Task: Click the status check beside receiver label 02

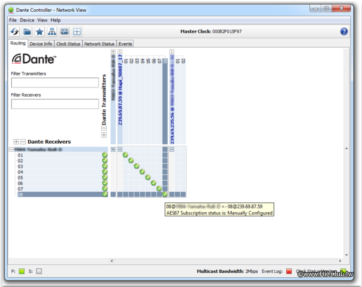Action: [105, 160]
